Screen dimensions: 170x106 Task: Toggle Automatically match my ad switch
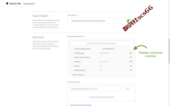129,21
